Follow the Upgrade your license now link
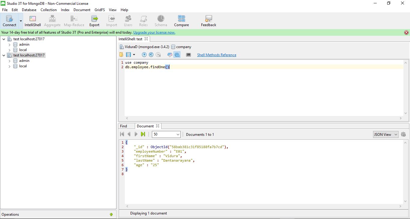 [154, 32]
